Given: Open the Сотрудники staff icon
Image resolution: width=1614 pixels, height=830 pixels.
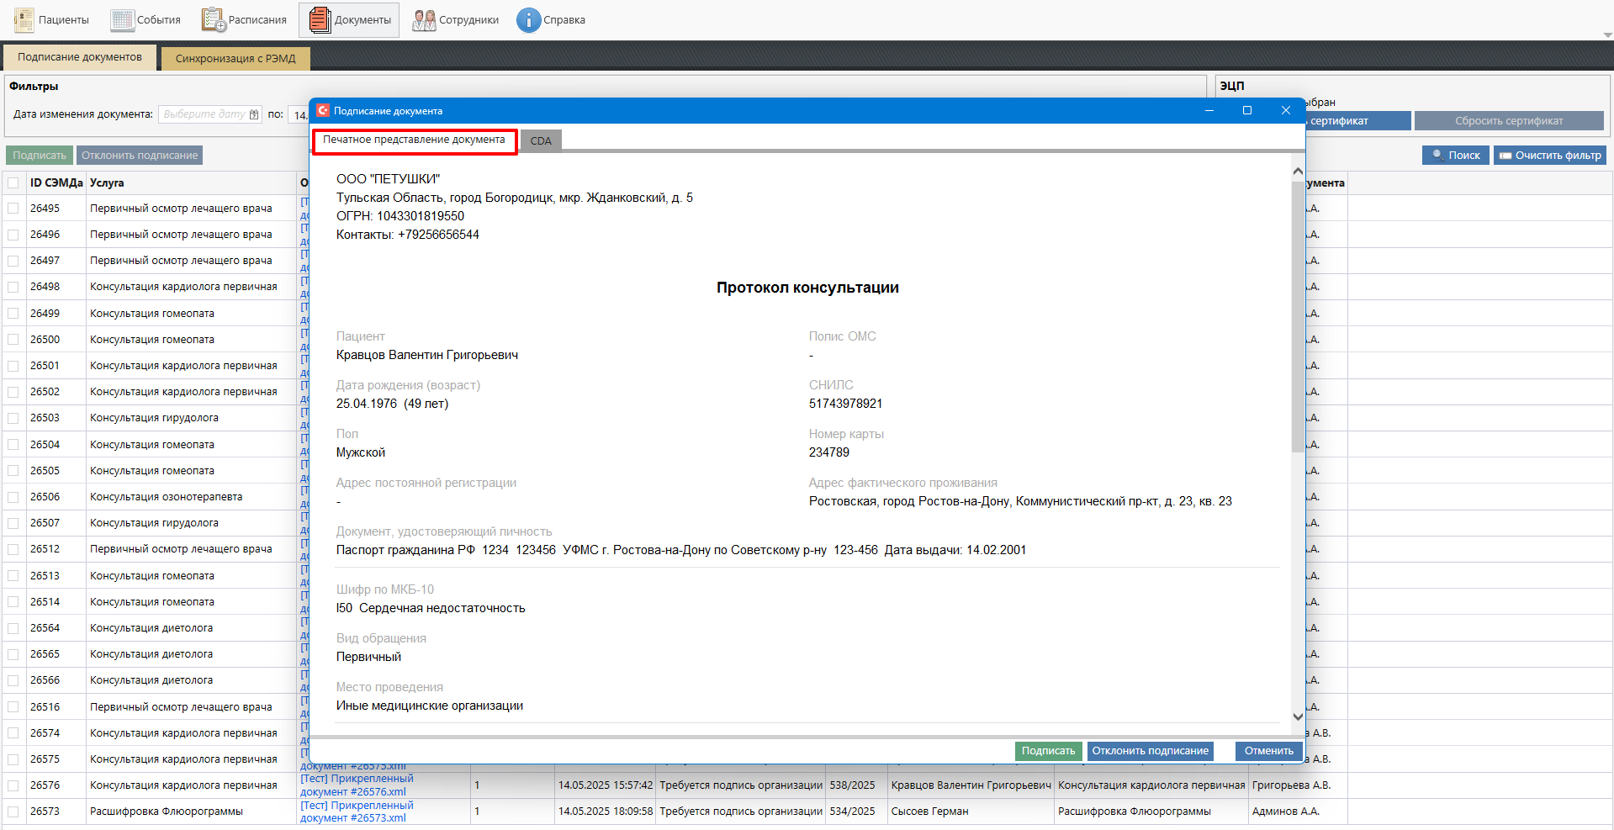Looking at the screenshot, I should tap(424, 19).
